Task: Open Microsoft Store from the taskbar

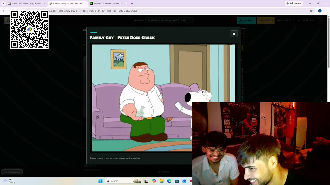Action: [177, 181]
